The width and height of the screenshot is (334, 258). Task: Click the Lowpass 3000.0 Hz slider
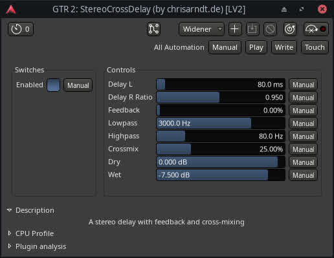[x=221, y=124]
